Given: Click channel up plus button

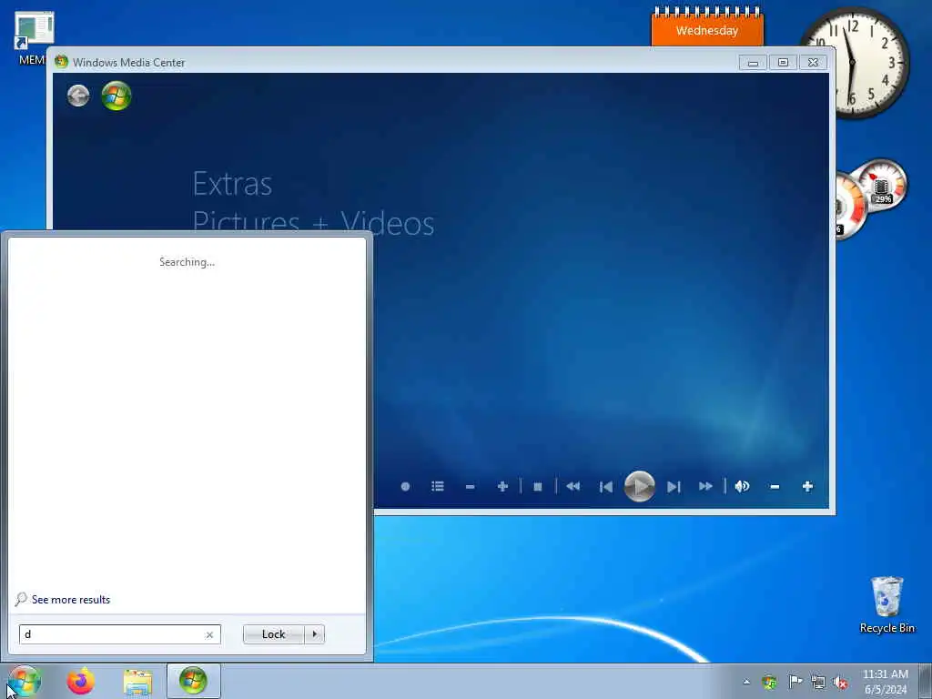Looking at the screenshot, I should [x=502, y=486].
